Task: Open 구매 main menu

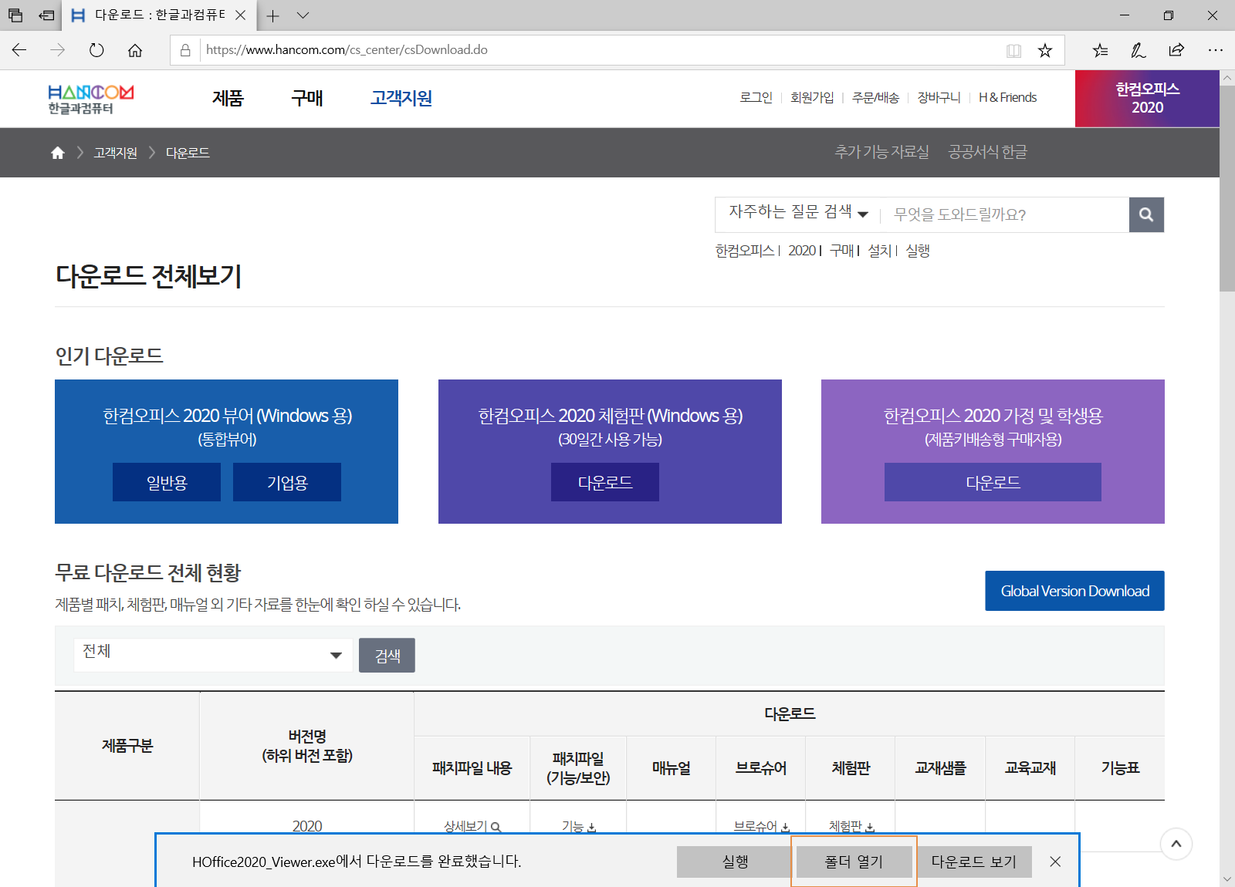Action: click(x=307, y=98)
